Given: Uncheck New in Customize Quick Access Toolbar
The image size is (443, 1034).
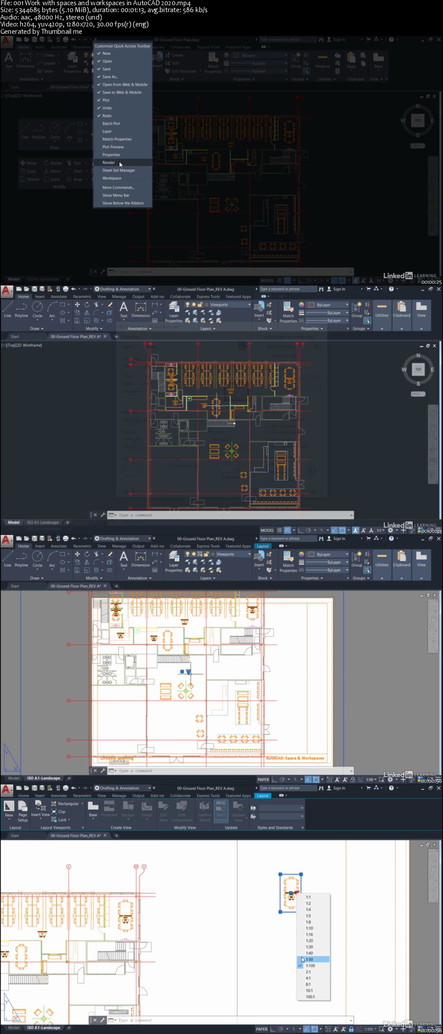Looking at the screenshot, I should (106, 53).
